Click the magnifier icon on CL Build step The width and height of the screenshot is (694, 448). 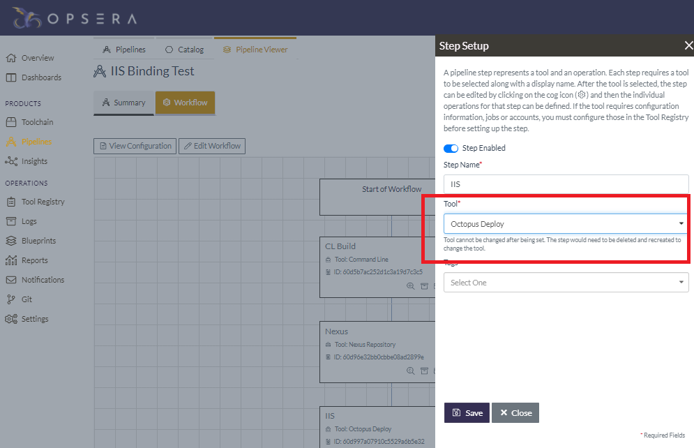[411, 286]
